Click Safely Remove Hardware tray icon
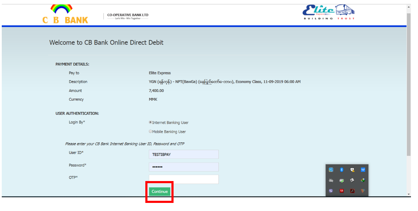The width and height of the screenshot is (418, 211). click(341, 180)
